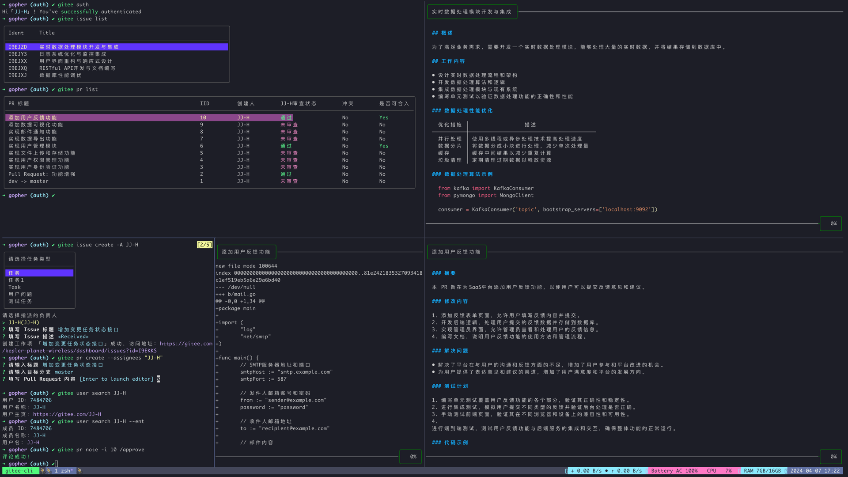The image size is (848, 477).
Task: Select issue I9EJXJ 数据库性能调优
Action: tap(117, 75)
